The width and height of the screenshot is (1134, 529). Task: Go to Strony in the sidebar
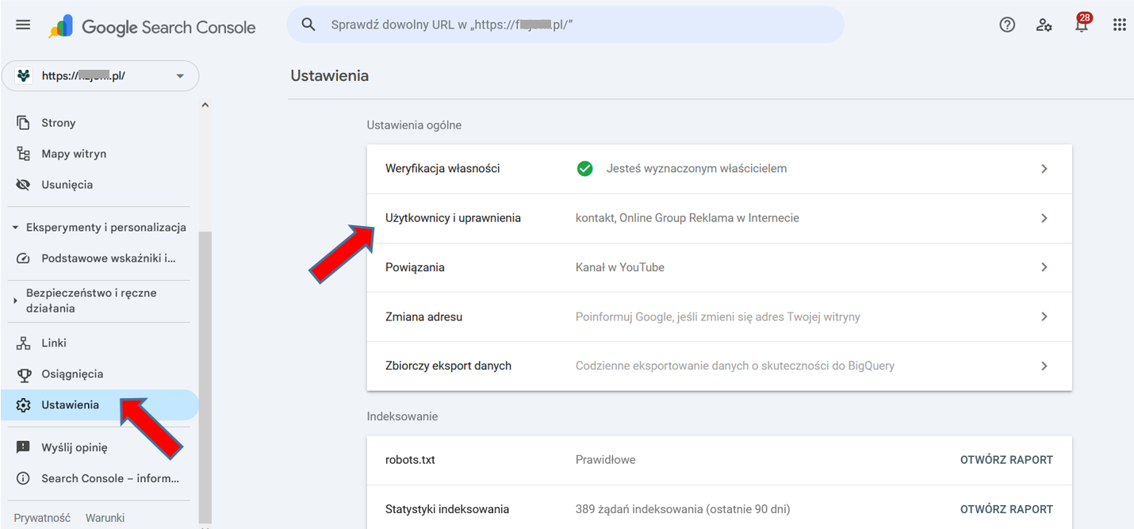[x=58, y=123]
